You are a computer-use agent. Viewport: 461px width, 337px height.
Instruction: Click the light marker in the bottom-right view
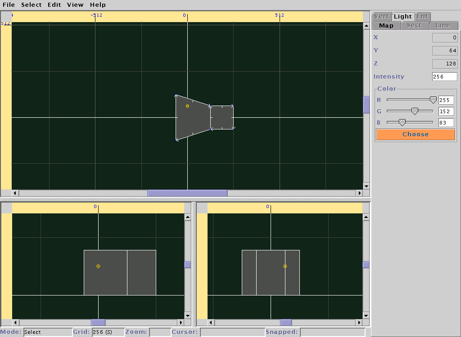click(285, 266)
